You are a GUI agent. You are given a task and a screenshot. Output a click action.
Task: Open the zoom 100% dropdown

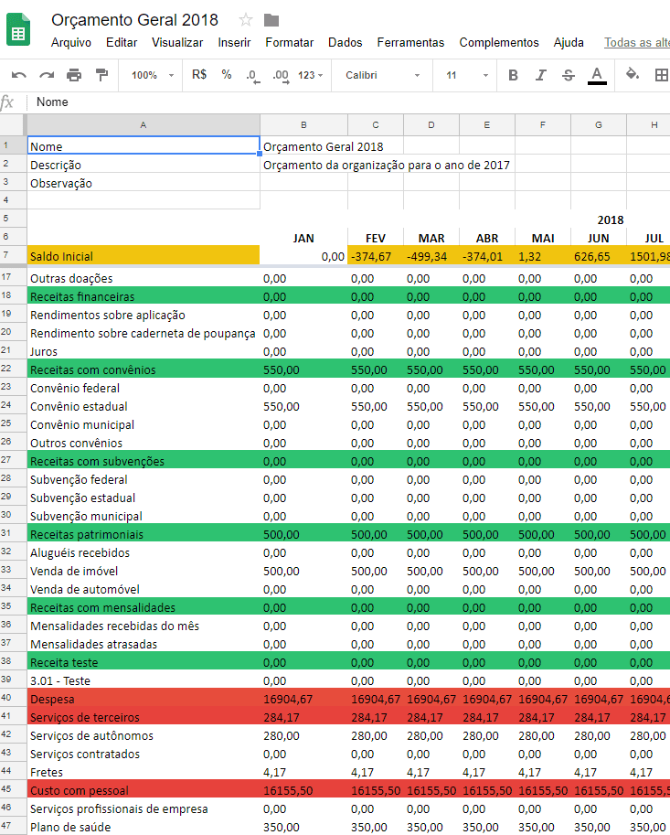click(153, 75)
